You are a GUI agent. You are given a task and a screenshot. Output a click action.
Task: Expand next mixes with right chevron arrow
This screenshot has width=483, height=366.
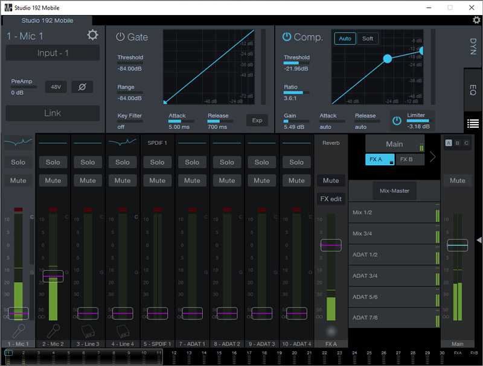pyautogui.click(x=432, y=157)
